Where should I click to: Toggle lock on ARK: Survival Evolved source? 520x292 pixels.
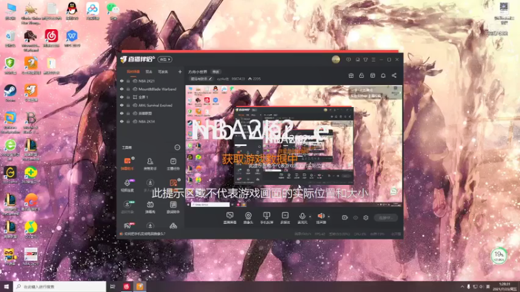coord(128,105)
